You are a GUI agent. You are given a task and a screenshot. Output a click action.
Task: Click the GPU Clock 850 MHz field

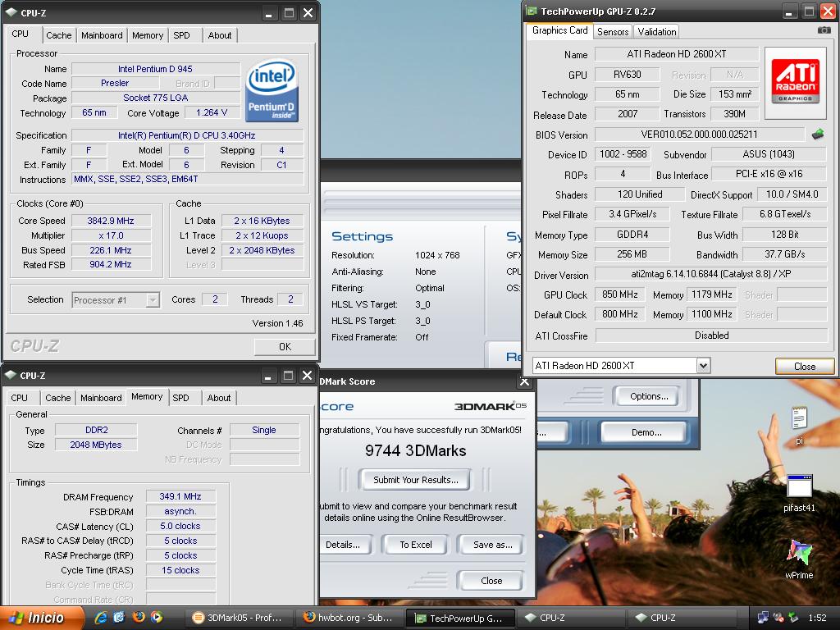(620, 294)
